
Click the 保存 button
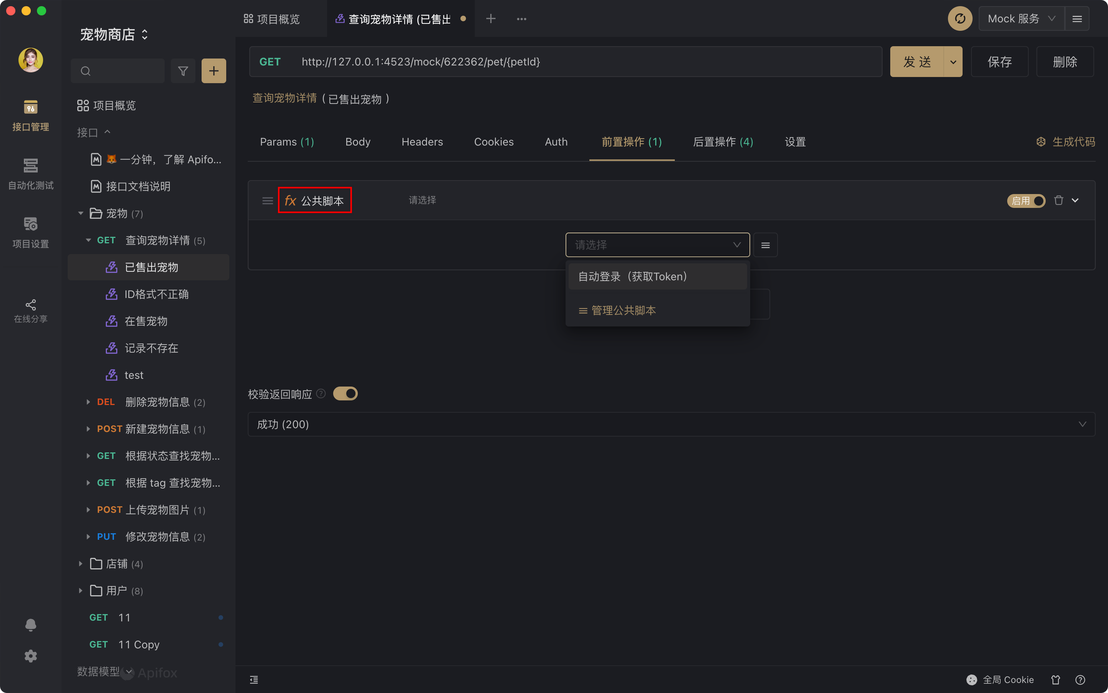[x=1000, y=62]
